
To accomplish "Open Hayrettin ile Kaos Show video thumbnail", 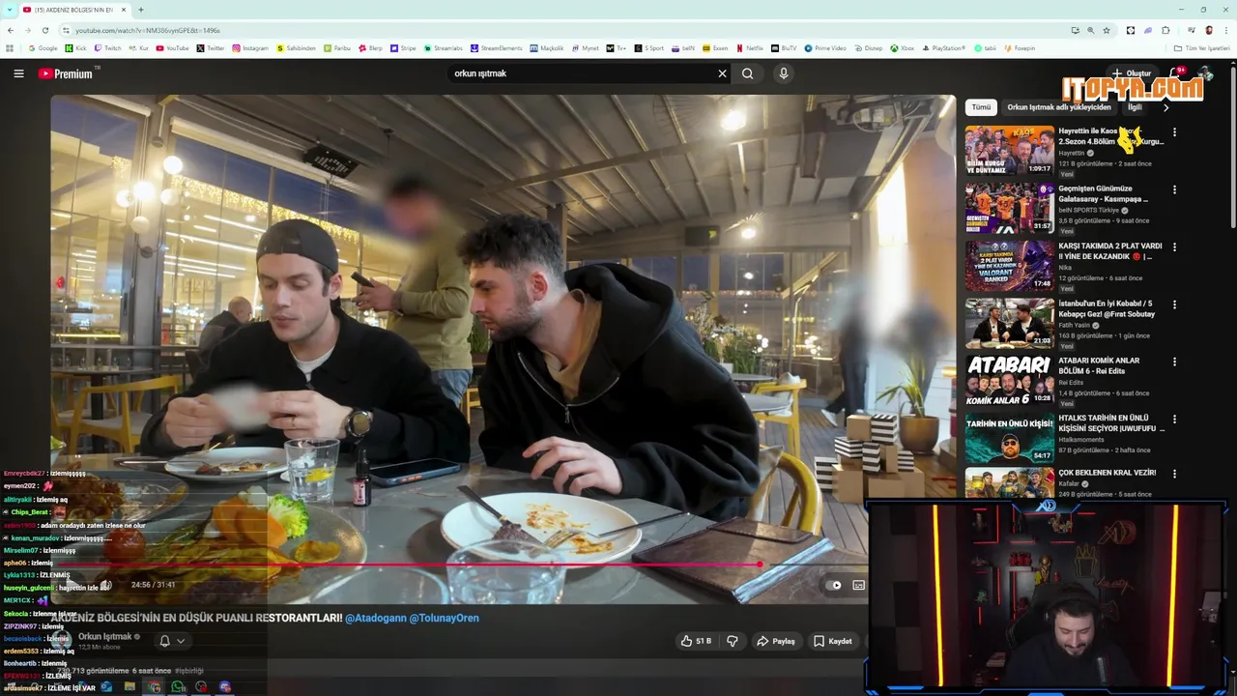I will point(1010,150).
